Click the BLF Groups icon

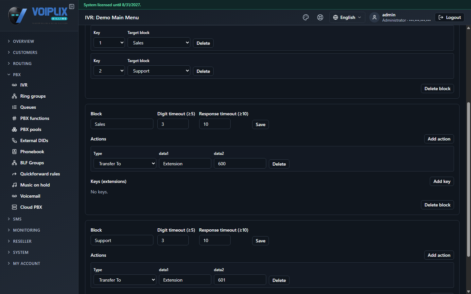[x=14, y=163]
